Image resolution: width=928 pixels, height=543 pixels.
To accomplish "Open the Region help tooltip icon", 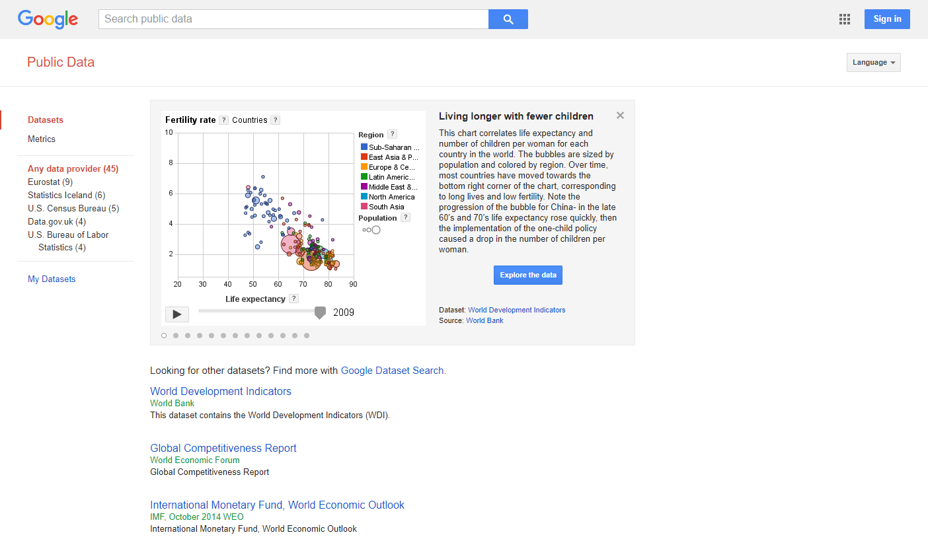I will [x=393, y=133].
